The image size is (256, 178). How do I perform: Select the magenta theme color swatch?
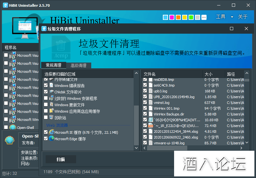pos(172,17)
